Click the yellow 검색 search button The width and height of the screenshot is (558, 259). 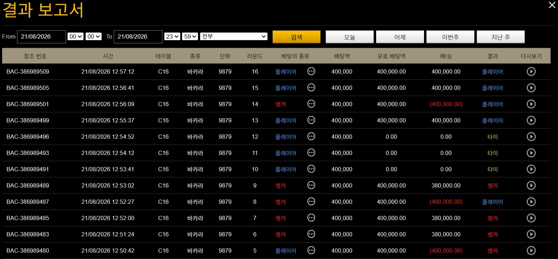296,37
